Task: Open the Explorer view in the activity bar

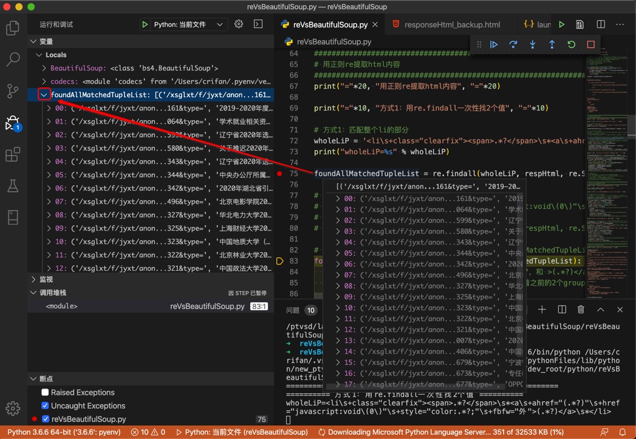Action: 13,28
